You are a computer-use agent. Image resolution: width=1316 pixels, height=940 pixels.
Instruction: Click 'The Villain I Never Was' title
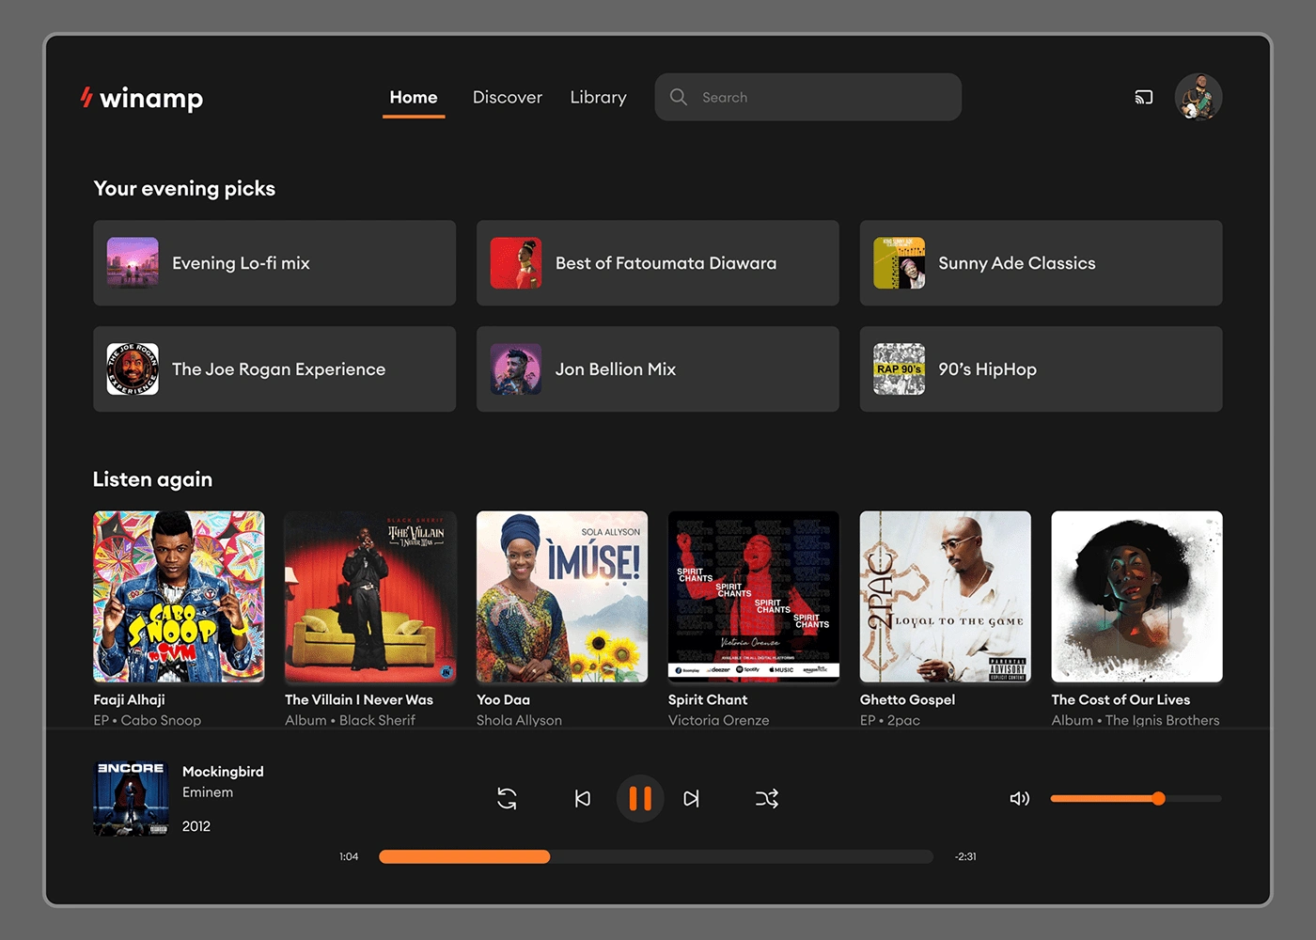point(359,700)
